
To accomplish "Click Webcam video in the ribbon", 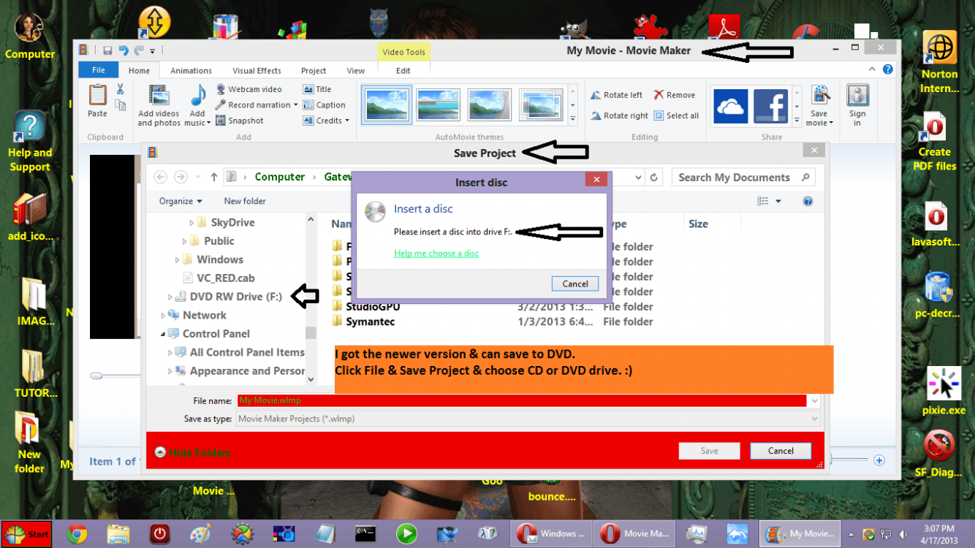I will pyautogui.click(x=249, y=89).
